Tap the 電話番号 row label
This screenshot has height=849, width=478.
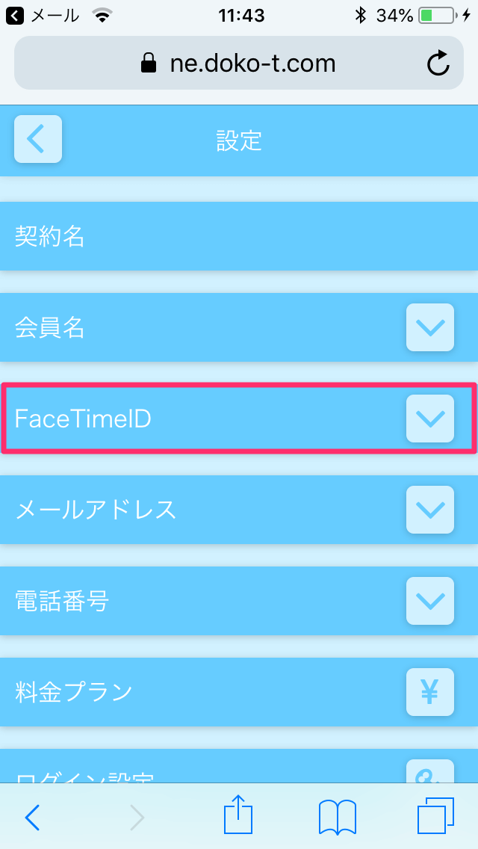(61, 601)
